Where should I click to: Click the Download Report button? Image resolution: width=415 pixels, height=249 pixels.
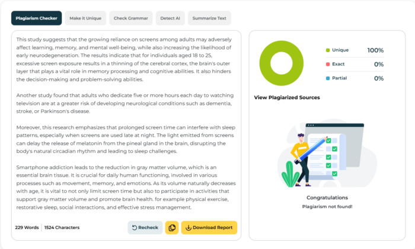pos(209,228)
